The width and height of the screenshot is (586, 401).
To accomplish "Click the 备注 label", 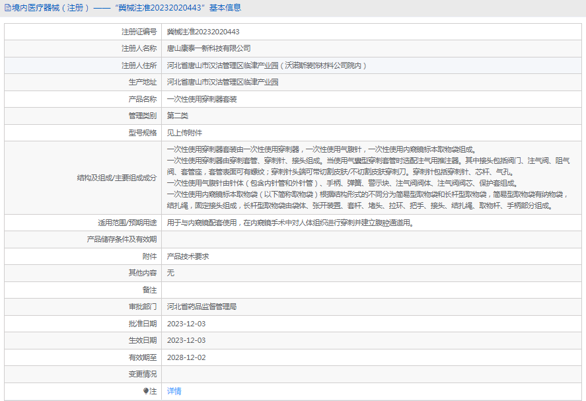I will [x=149, y=290].
